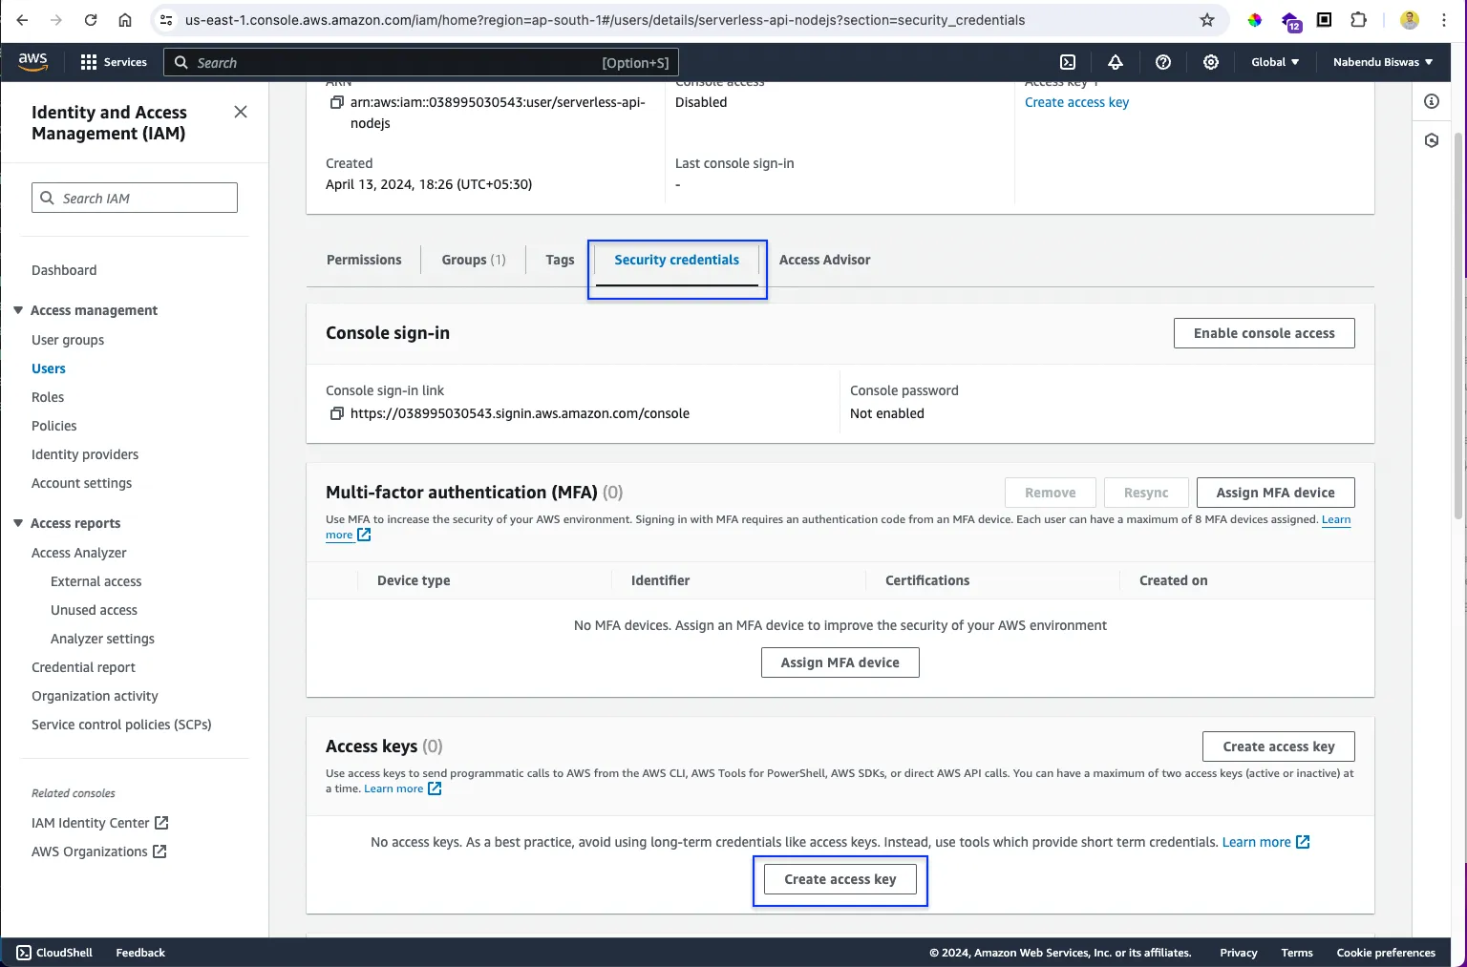Screen dimensions: 1467x967
Task: Go to browser home page
Action: pos(125,20)
